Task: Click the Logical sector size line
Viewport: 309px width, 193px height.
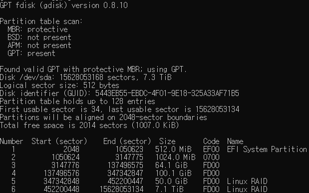Action: (59, 85)
